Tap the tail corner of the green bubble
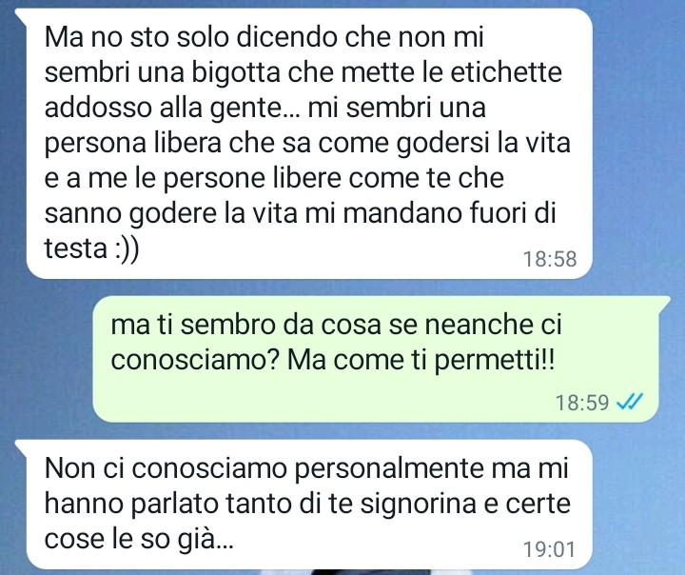Viewport: 685px width, 575px height. point(664,303)
